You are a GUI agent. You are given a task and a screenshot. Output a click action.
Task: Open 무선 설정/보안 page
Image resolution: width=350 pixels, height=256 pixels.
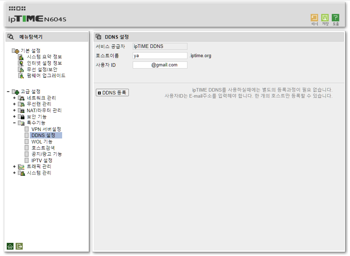tap(42, 69)
